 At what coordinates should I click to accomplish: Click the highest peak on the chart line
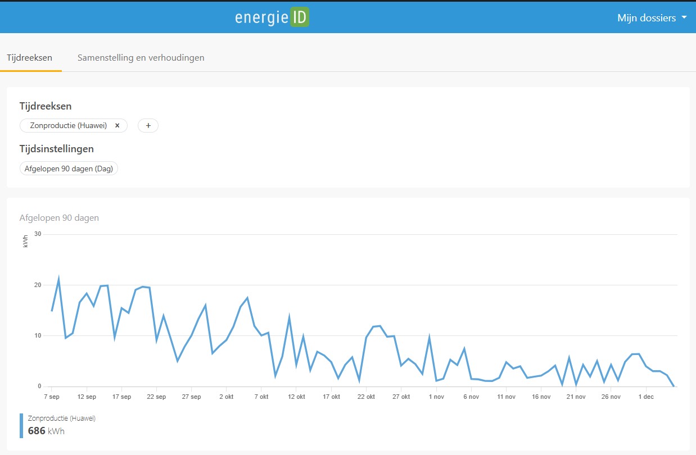(58, 279)
